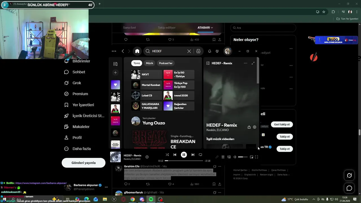Open Opera from Windows taskbar
The image size is (361, 203).
(x=123, y=199)
